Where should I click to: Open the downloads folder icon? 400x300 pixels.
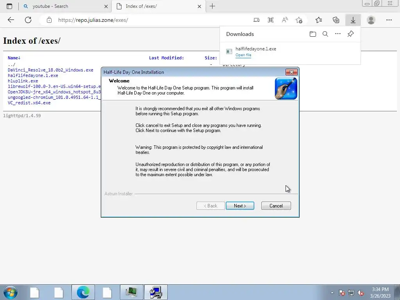click(x=313, y=34)
